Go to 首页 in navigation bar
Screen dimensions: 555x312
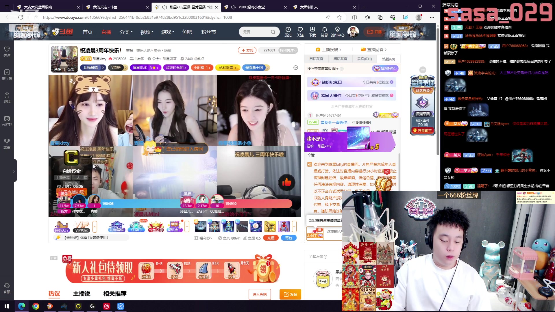point(88,32)
